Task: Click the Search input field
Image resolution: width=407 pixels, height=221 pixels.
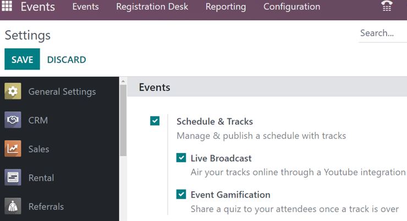Action: 382,33
